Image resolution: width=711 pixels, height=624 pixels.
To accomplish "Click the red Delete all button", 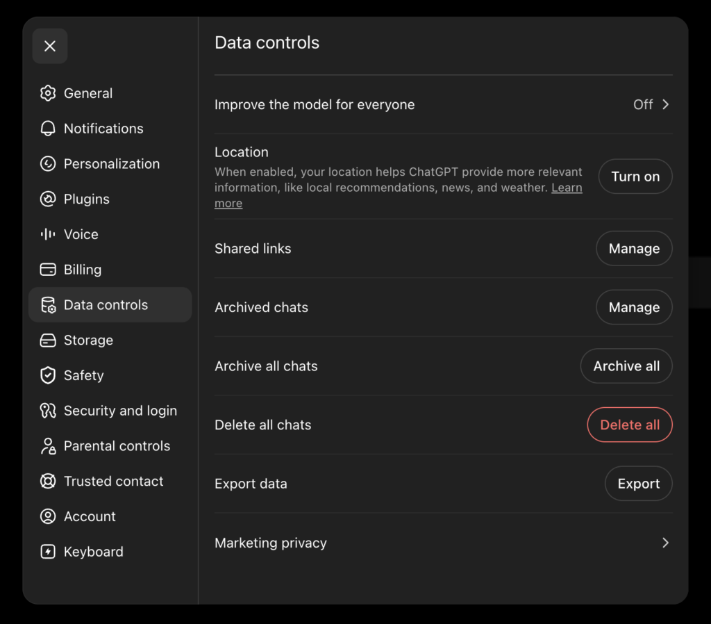I will [630, 425].
